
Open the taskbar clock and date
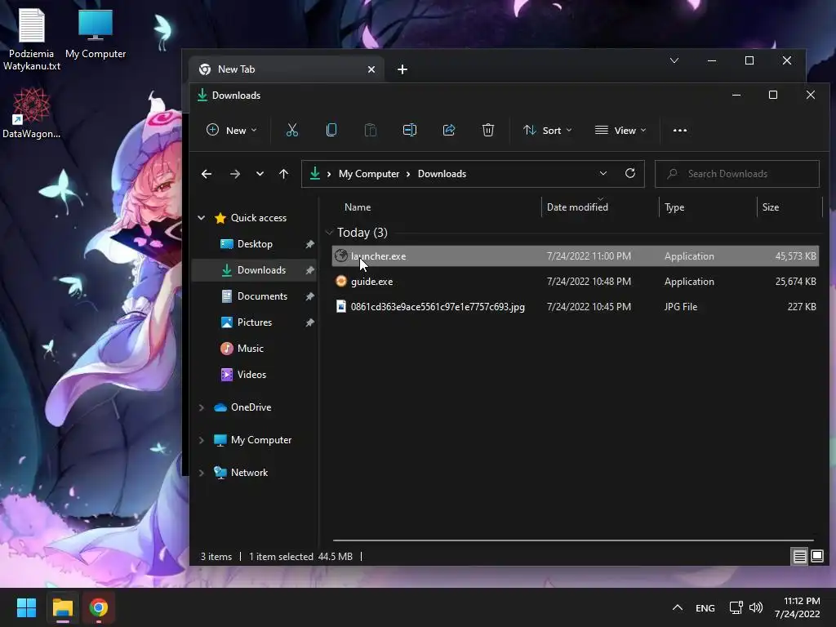point(798,607)
